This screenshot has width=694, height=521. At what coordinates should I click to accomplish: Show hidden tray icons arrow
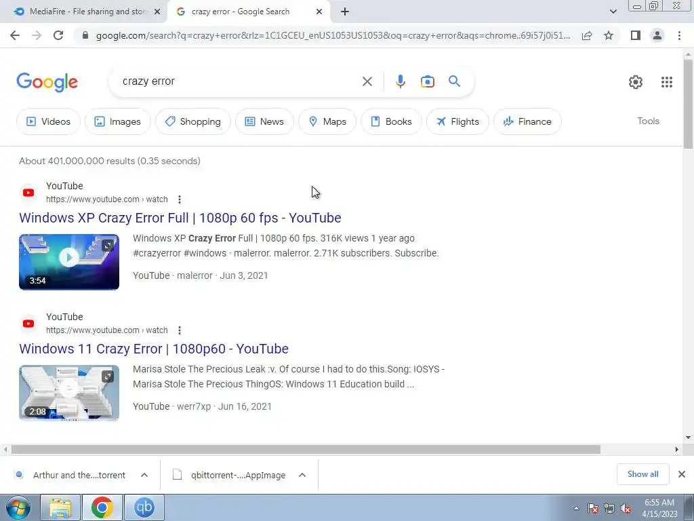coord(576,509)
